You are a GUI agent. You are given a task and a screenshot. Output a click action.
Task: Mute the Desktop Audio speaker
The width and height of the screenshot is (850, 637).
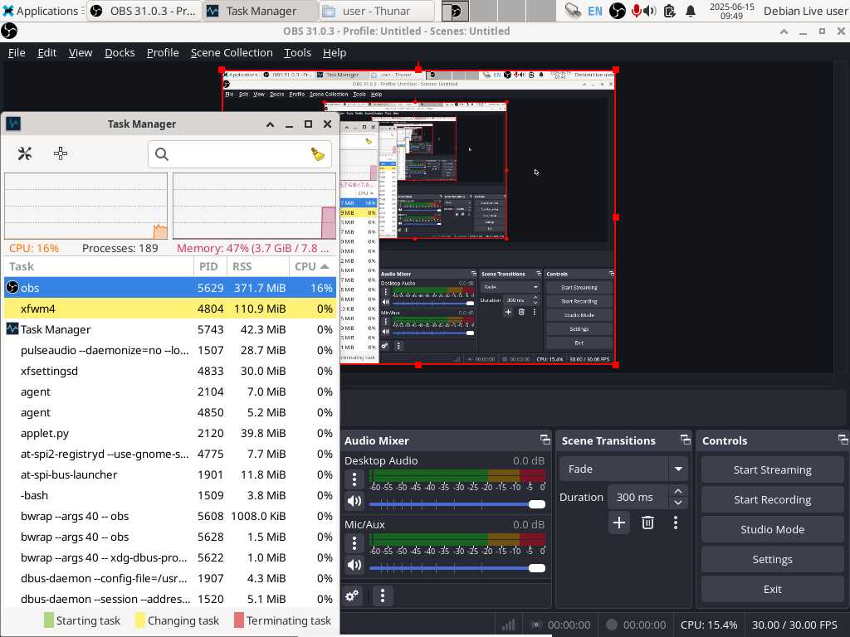(x=354, y=501)
